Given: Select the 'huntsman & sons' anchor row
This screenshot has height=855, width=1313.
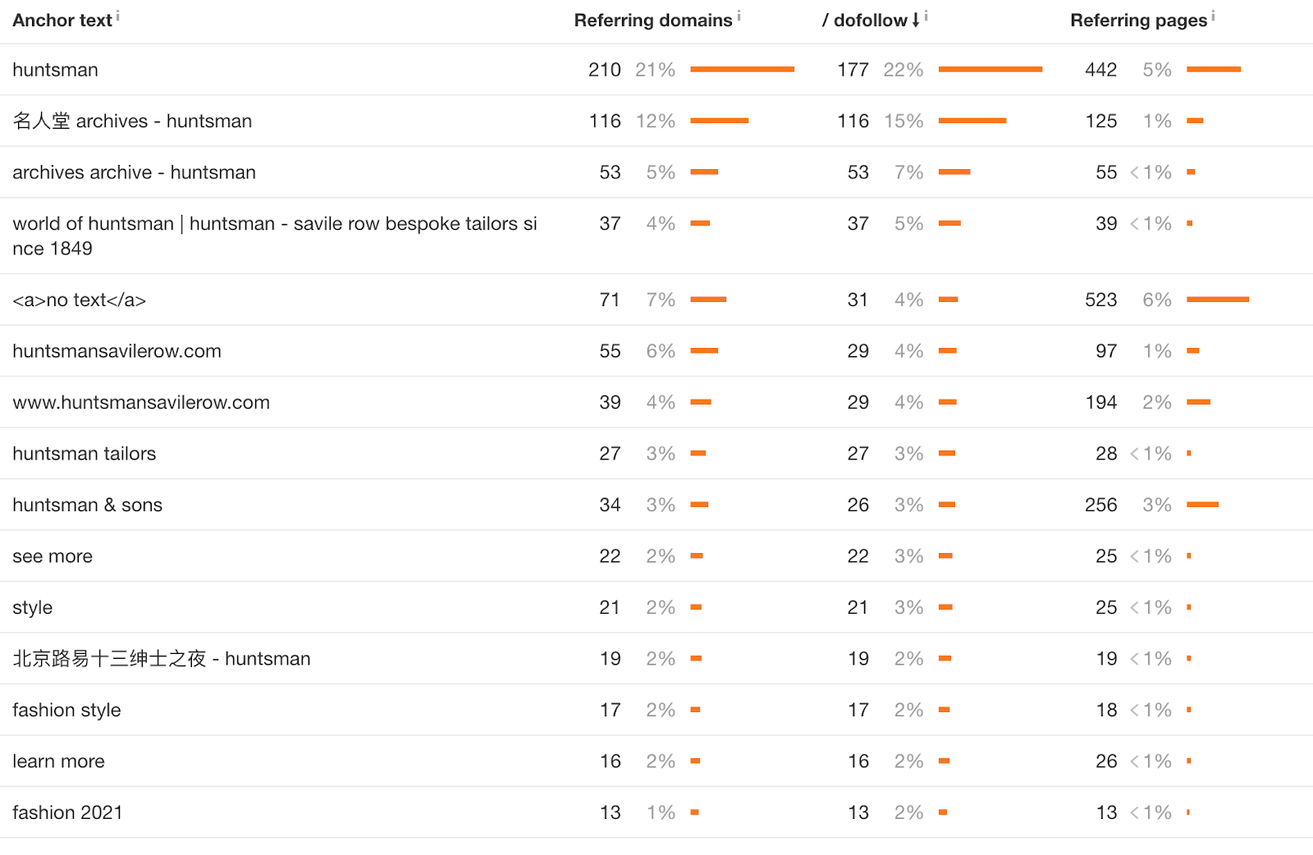Looking at the screenshot, I should [87, 505].
